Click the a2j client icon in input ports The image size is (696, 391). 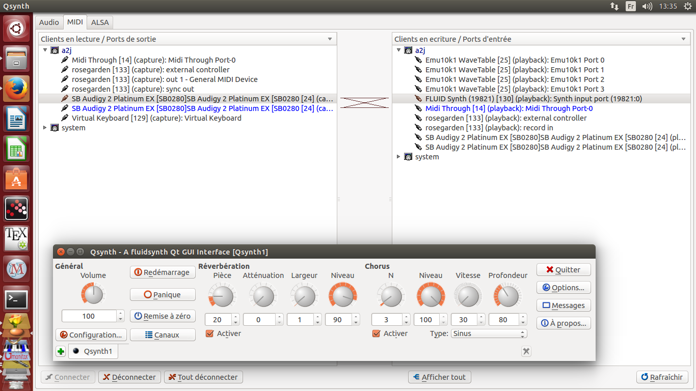(408, 50)
